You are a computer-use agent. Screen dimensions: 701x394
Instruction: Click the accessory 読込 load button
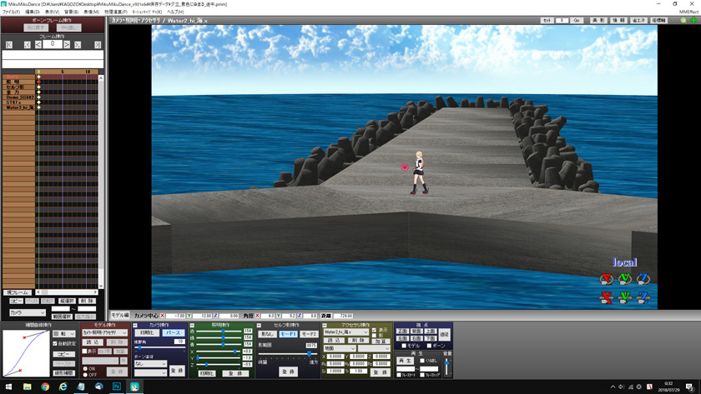click(334, 341)
